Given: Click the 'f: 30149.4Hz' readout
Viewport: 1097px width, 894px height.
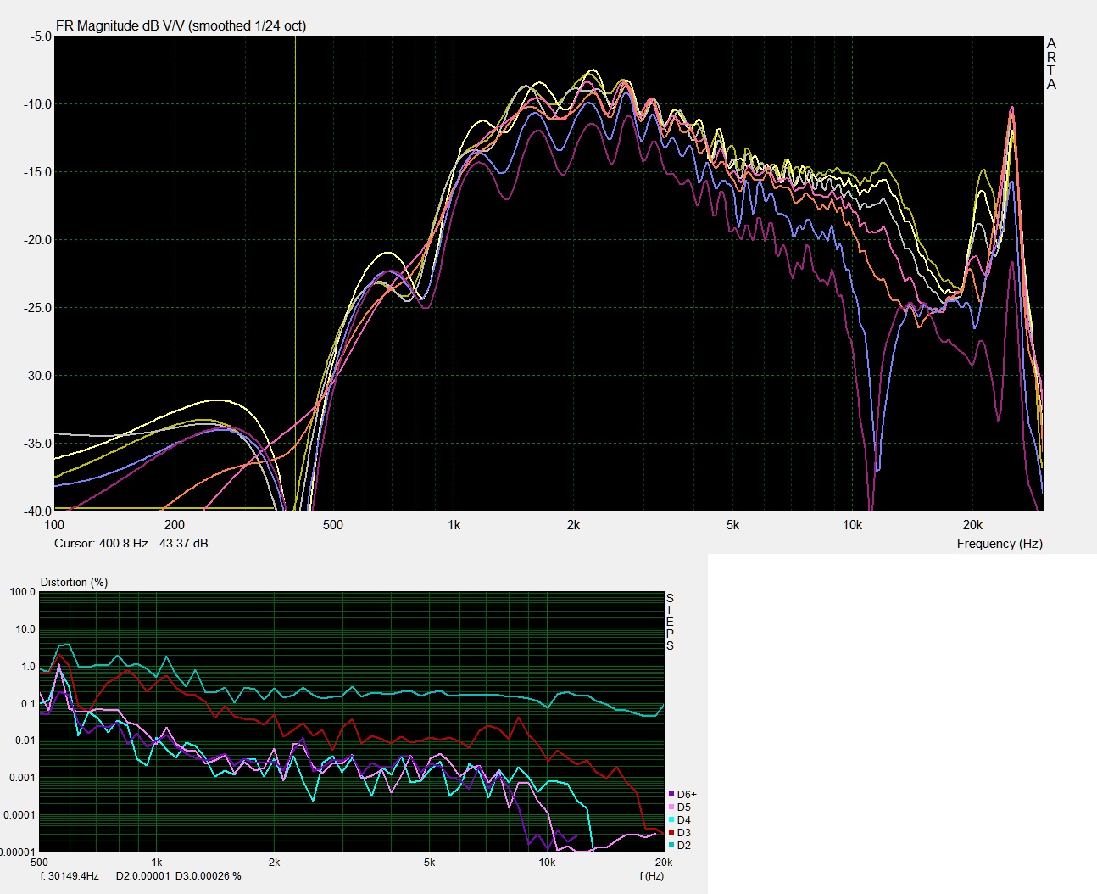Looking at the screenshot, I should click(70, 875).
